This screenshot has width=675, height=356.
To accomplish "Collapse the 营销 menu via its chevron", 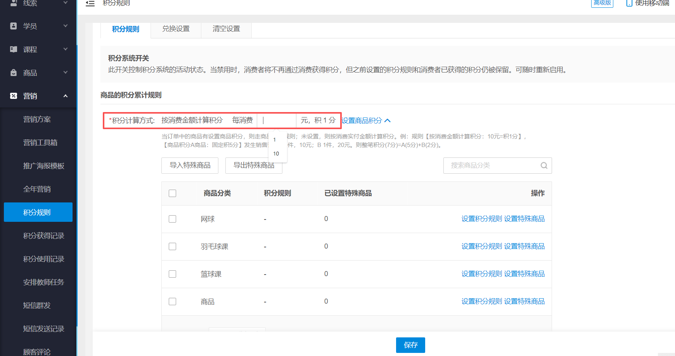I will 65,96.
